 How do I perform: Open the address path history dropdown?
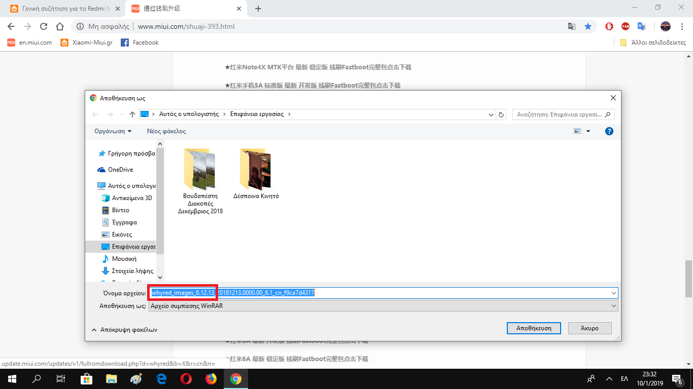491,114
